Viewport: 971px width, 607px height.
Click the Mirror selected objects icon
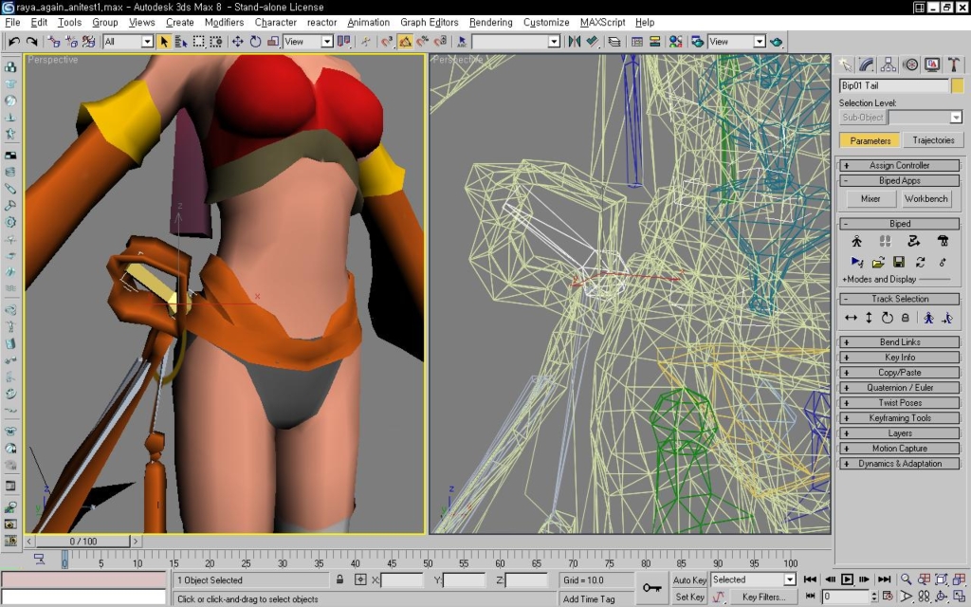[575, 42]
